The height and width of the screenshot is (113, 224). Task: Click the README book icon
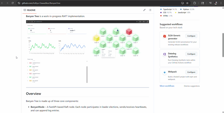tap(25, 10)
